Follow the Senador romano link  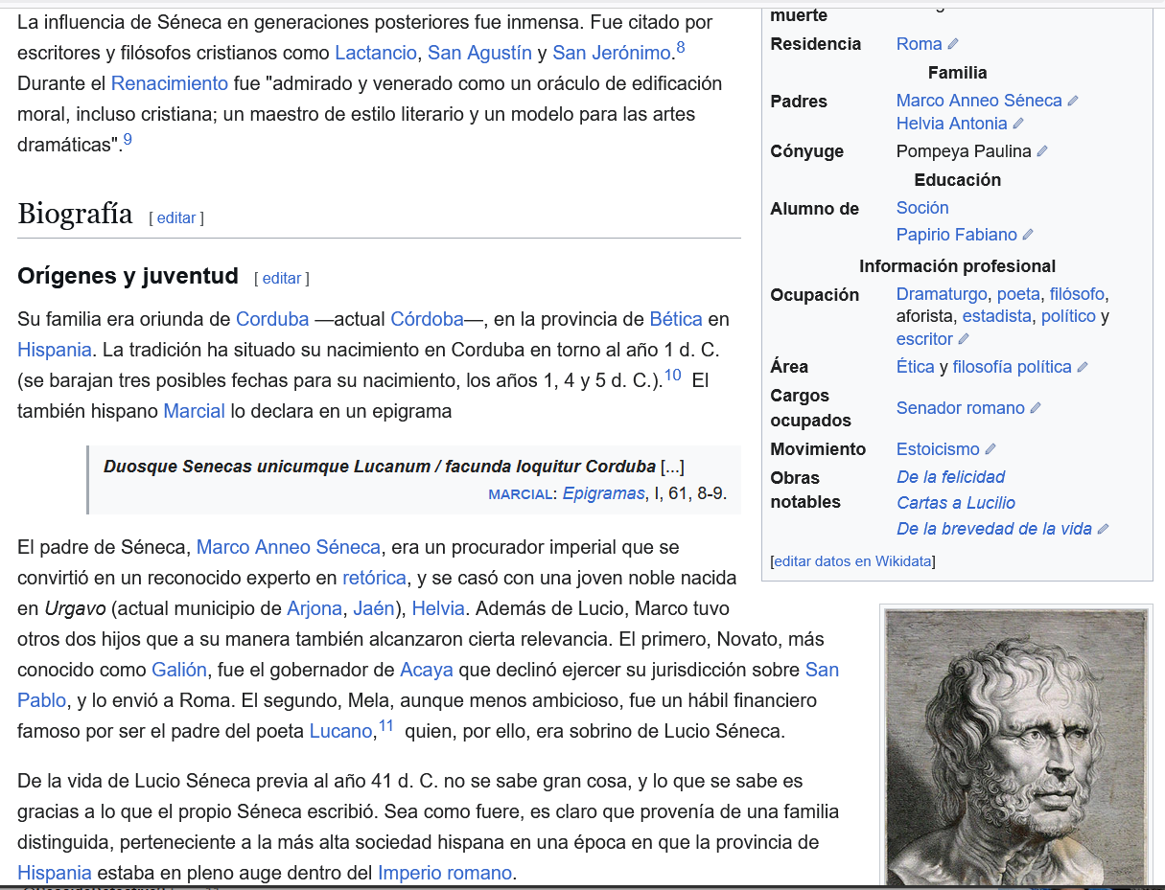(961, 408)
